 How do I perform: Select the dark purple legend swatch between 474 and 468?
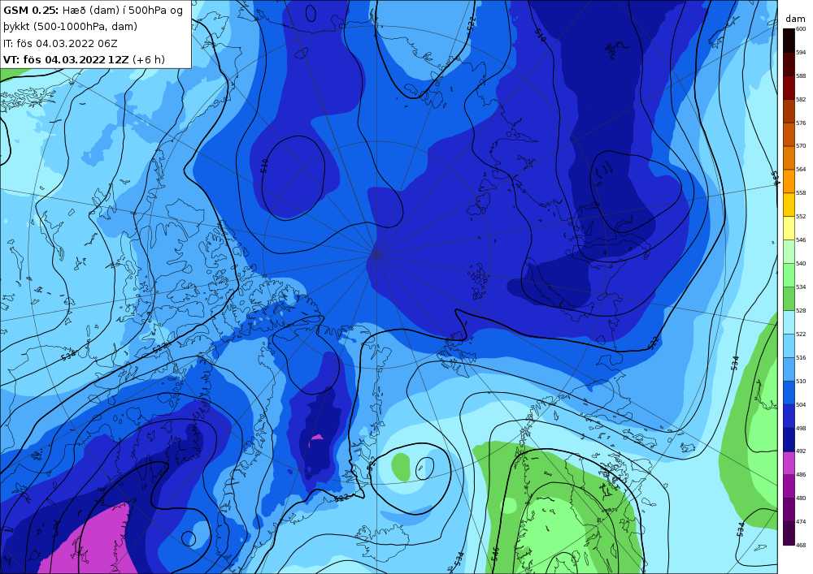pos(789,533)
